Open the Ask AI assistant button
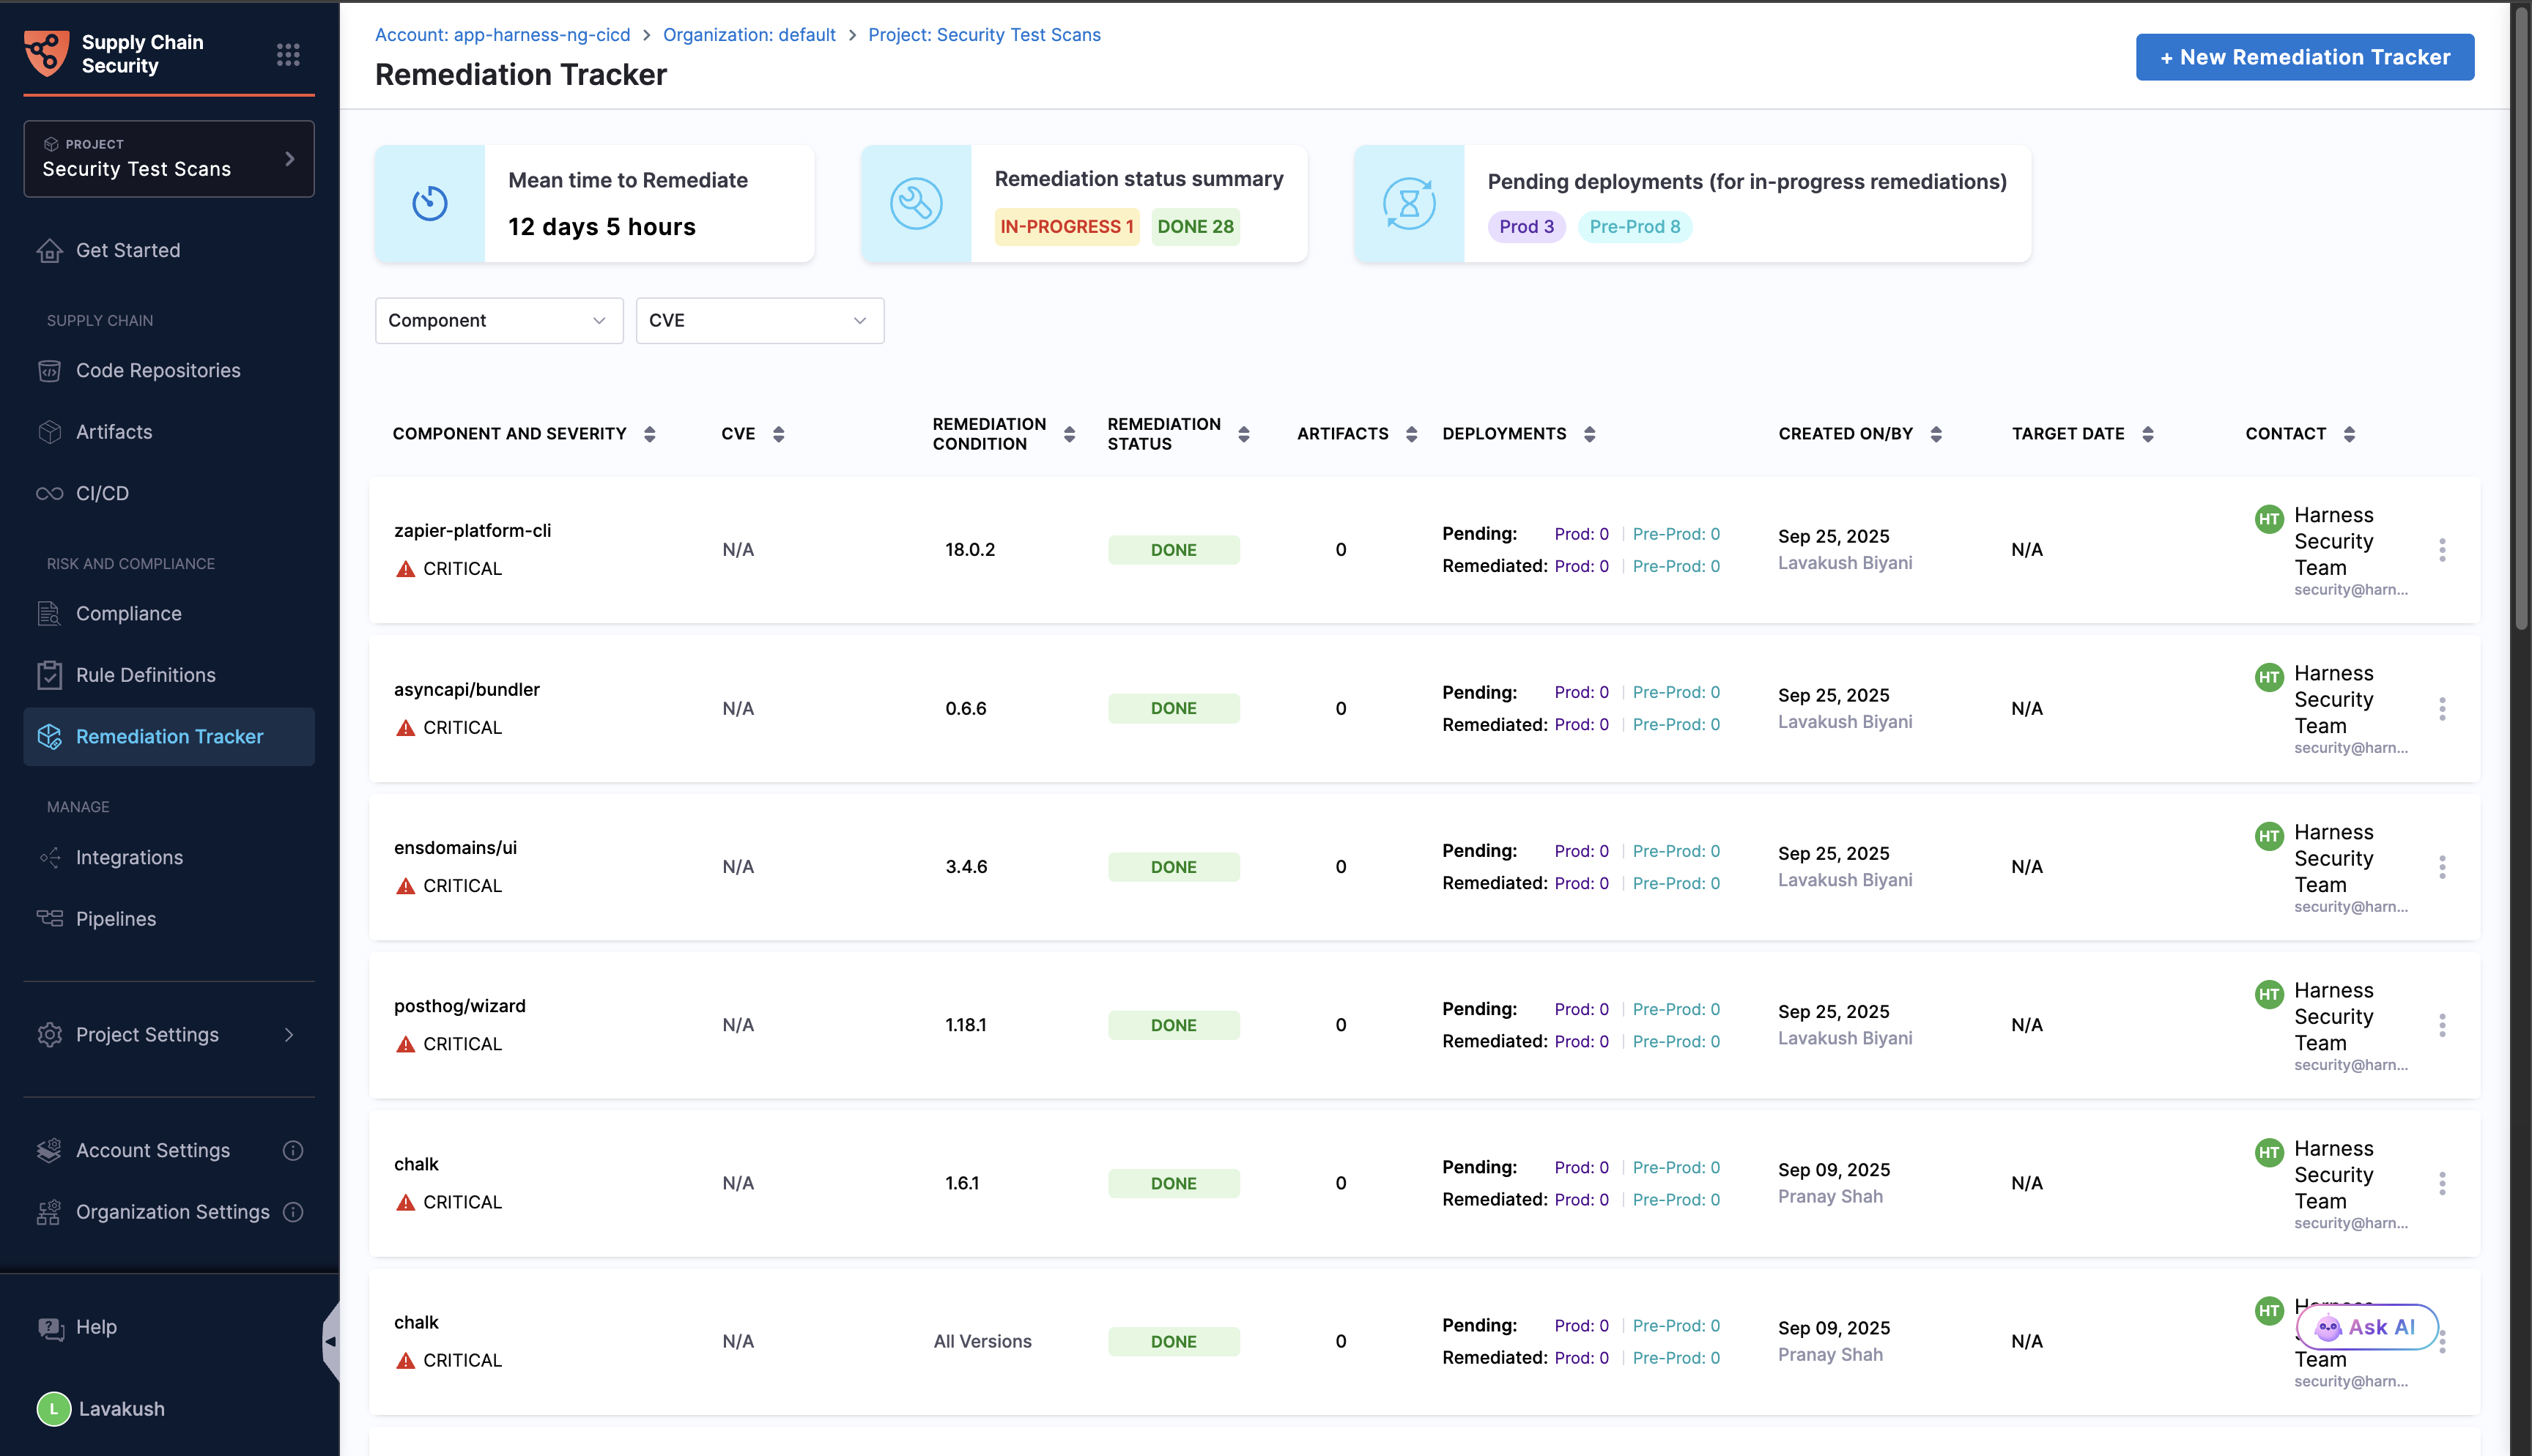 2367,1327
